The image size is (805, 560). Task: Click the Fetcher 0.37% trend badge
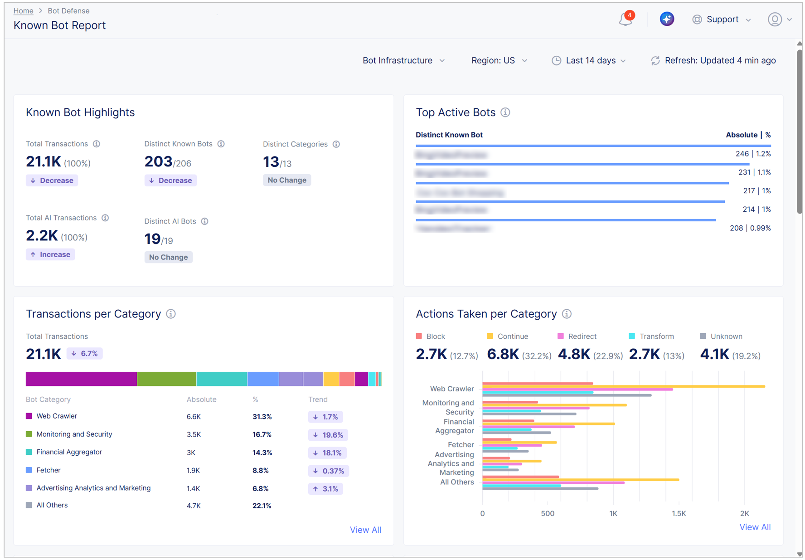click(328, 471)
